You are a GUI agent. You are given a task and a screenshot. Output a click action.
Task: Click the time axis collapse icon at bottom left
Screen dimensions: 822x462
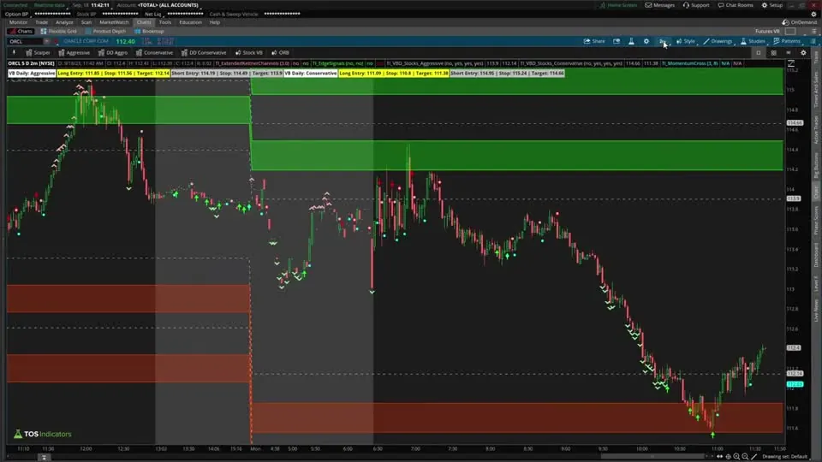[44, 457]
